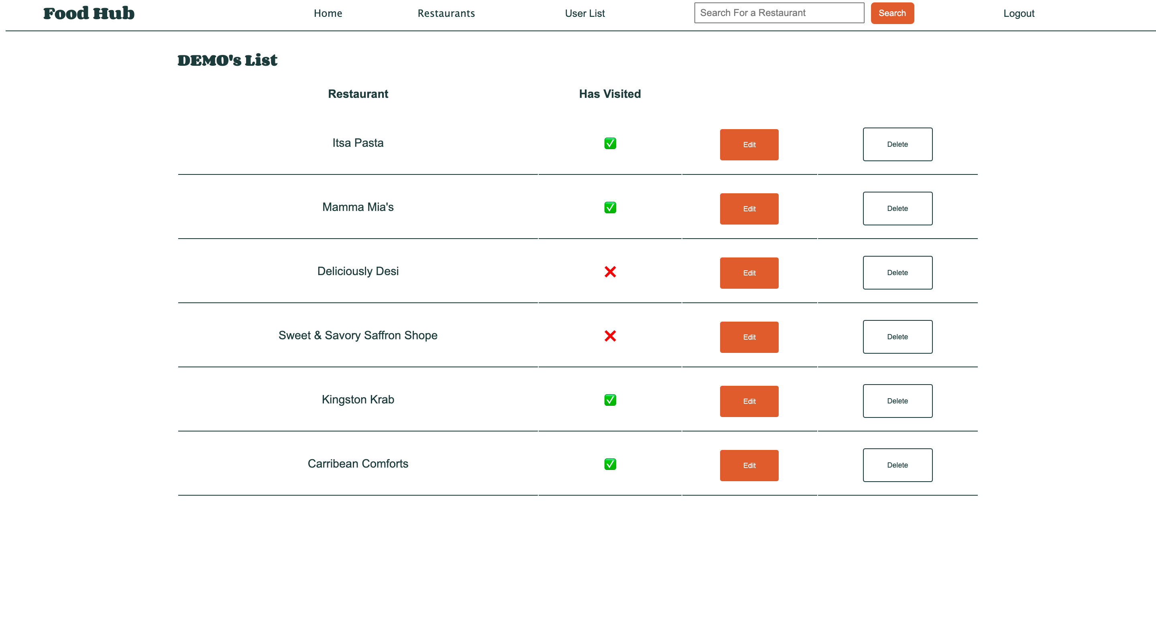Viewport: 1156px width, 632px height.
Task: Click the green checkmark for Kingston Krab
Action: coord(610,400)
